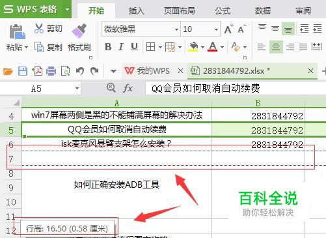Expand the borders dropdown arrow
The image size is (326, 238).
click(x=160, y=47)
